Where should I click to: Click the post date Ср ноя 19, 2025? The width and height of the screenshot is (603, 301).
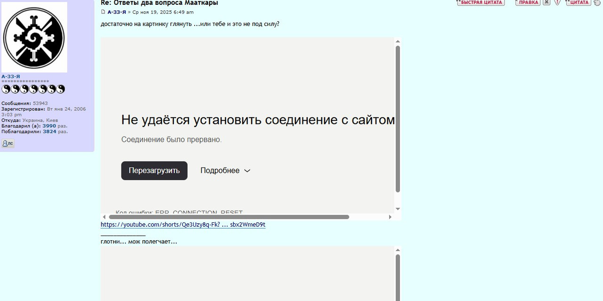(163, 12)
